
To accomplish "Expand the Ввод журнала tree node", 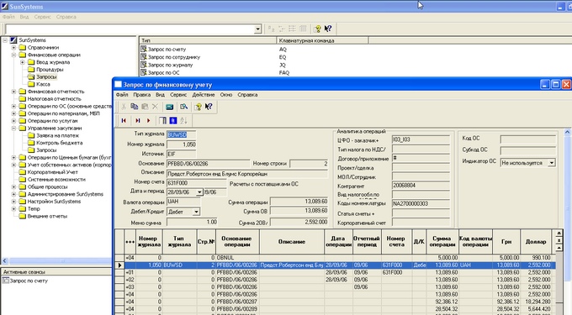I will click(x=22, y=62).
